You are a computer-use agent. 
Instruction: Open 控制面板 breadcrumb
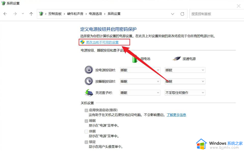pos(55,14)
